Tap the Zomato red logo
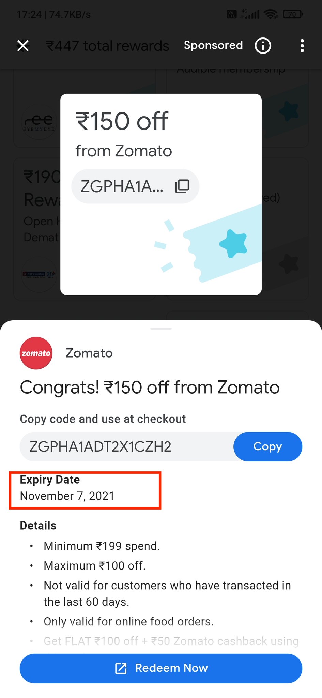322x698 pixels. click(x=36, y=353)
